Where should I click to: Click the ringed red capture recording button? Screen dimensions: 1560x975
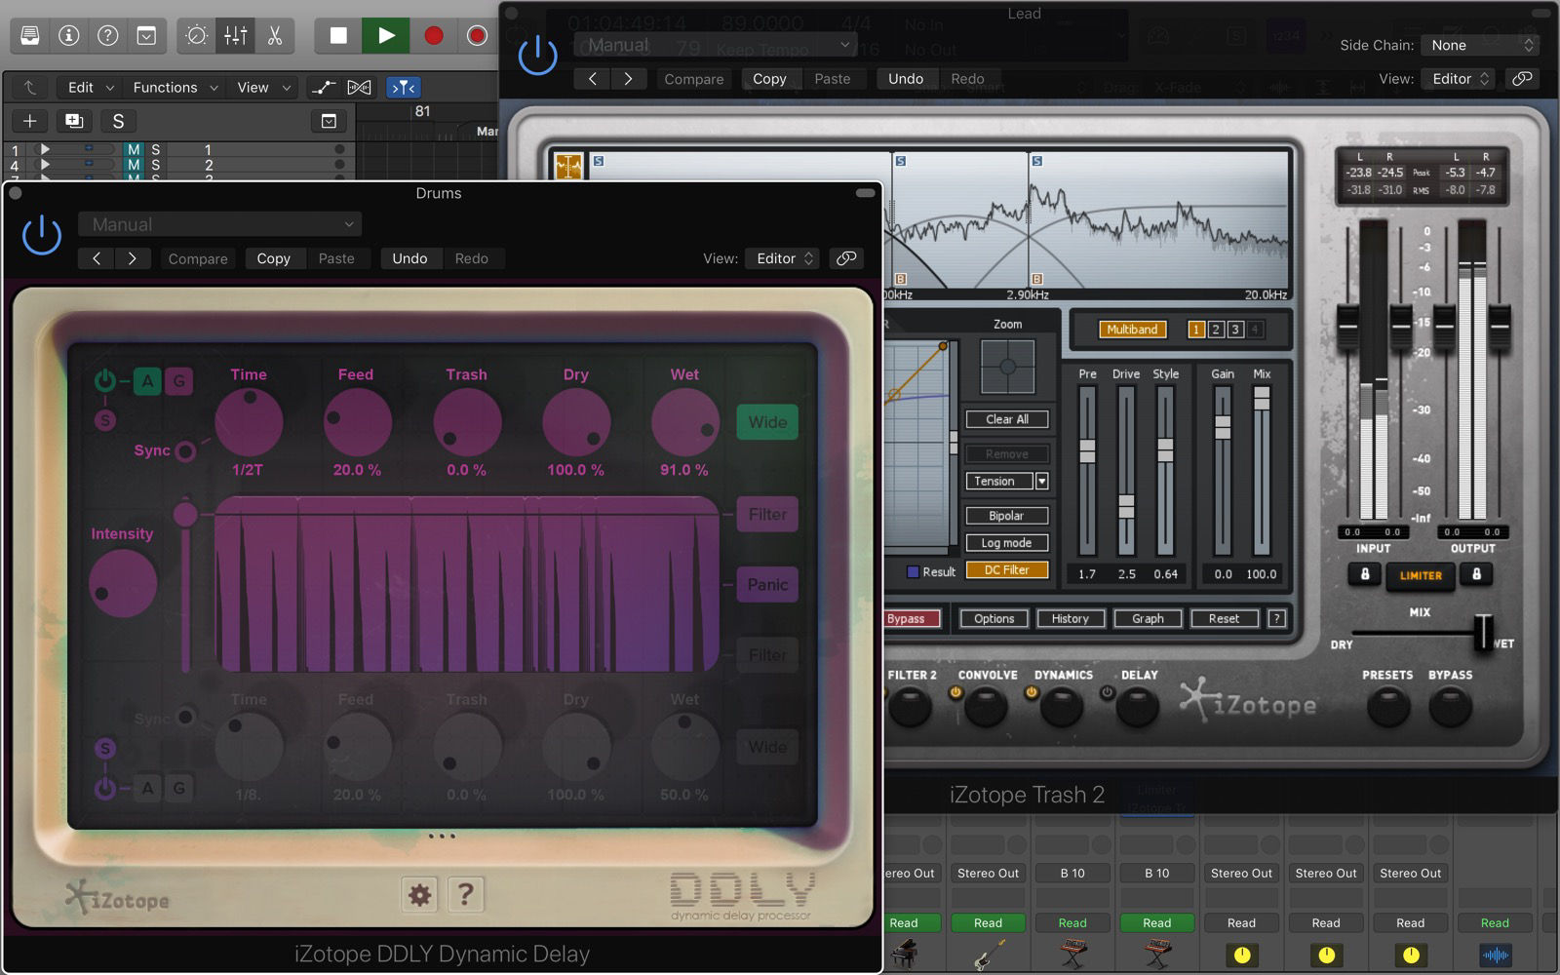[x=477, y=36]
